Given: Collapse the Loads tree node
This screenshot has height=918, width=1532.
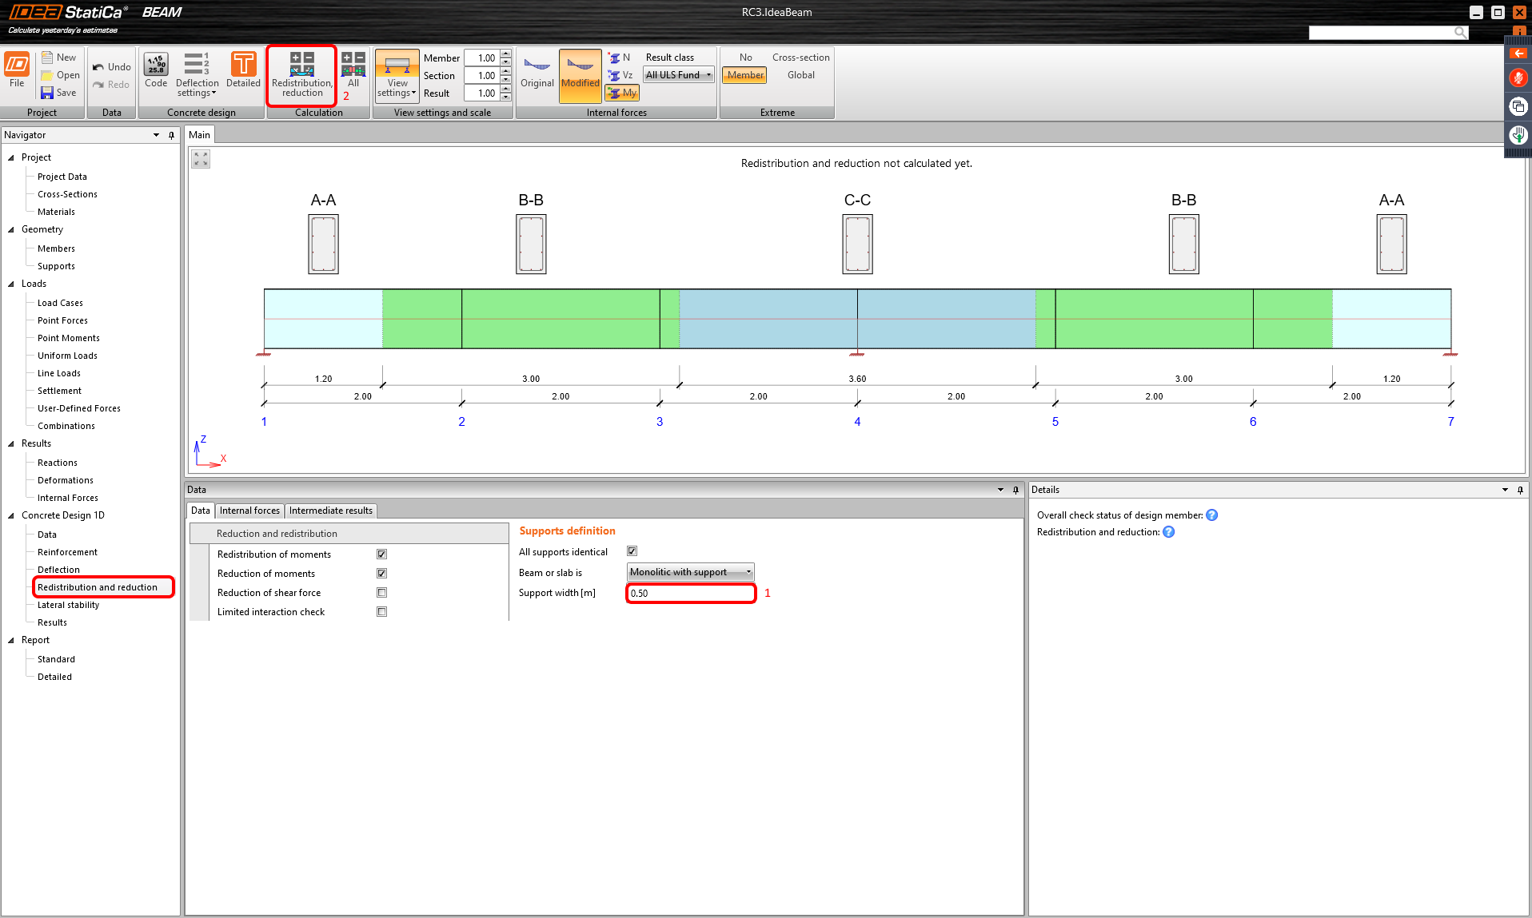Looking at the screenshot, I should (x=11, y=284).
